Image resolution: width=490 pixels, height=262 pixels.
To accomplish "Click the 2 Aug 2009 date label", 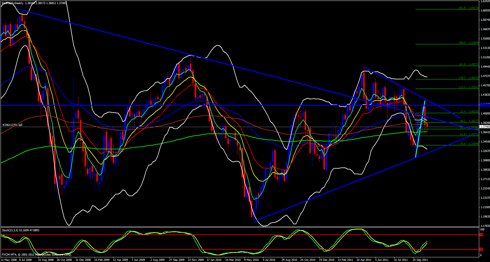I will (157, 260).
